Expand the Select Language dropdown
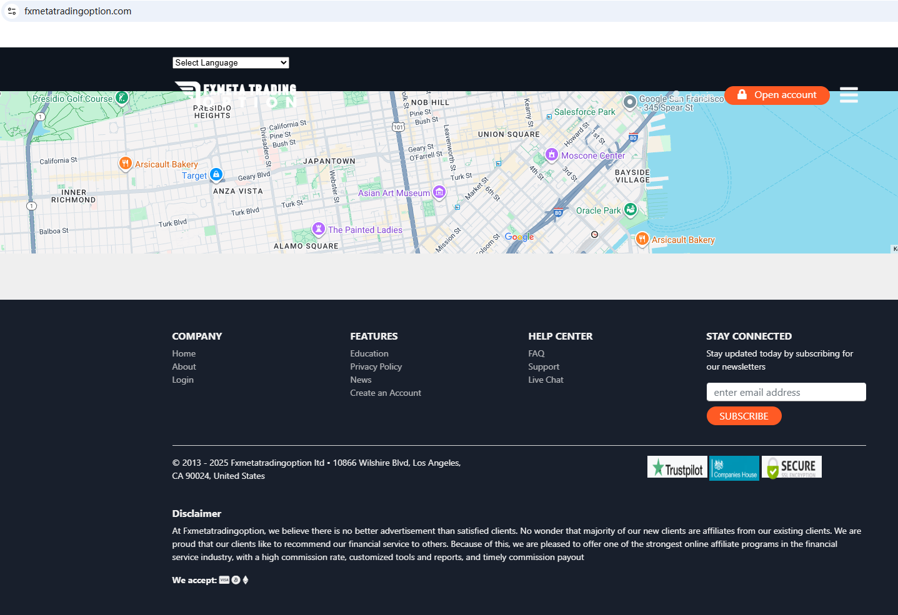The height and width of the screenshot is (615, 898). (x=231, y=62)
